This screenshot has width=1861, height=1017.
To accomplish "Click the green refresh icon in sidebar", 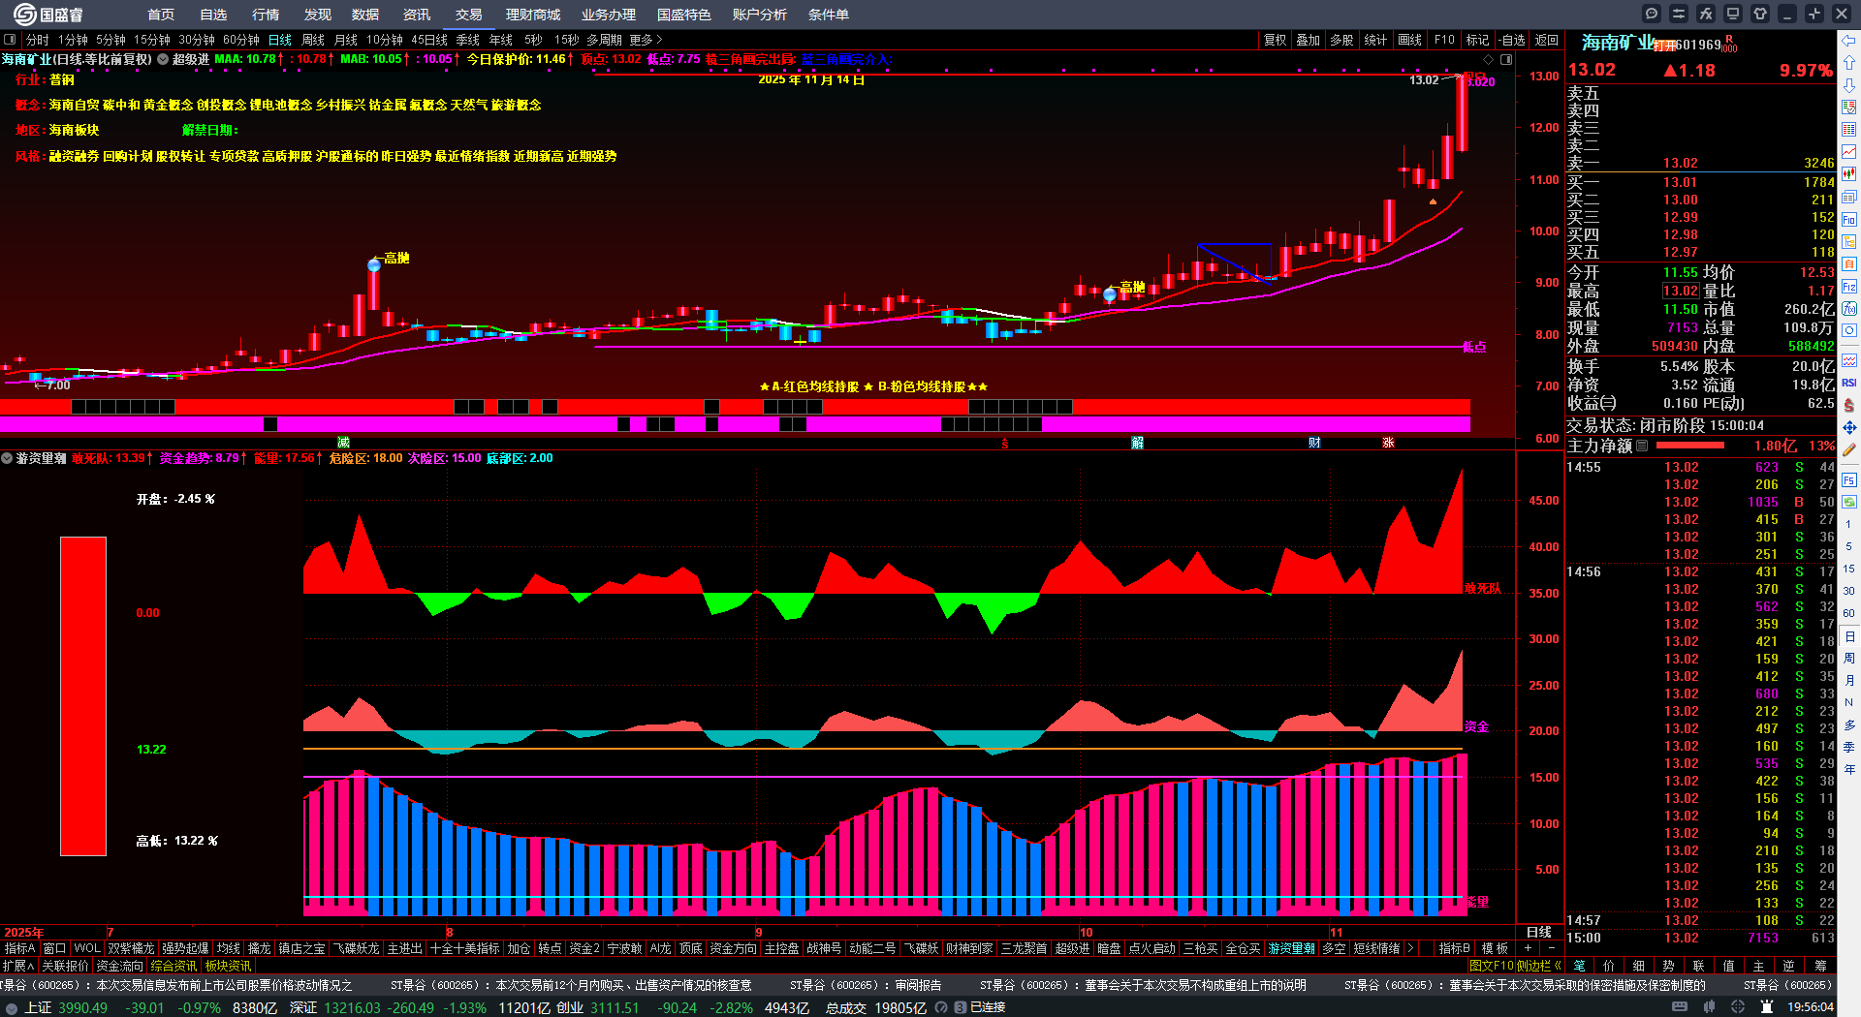I will tap(1849, 502).
